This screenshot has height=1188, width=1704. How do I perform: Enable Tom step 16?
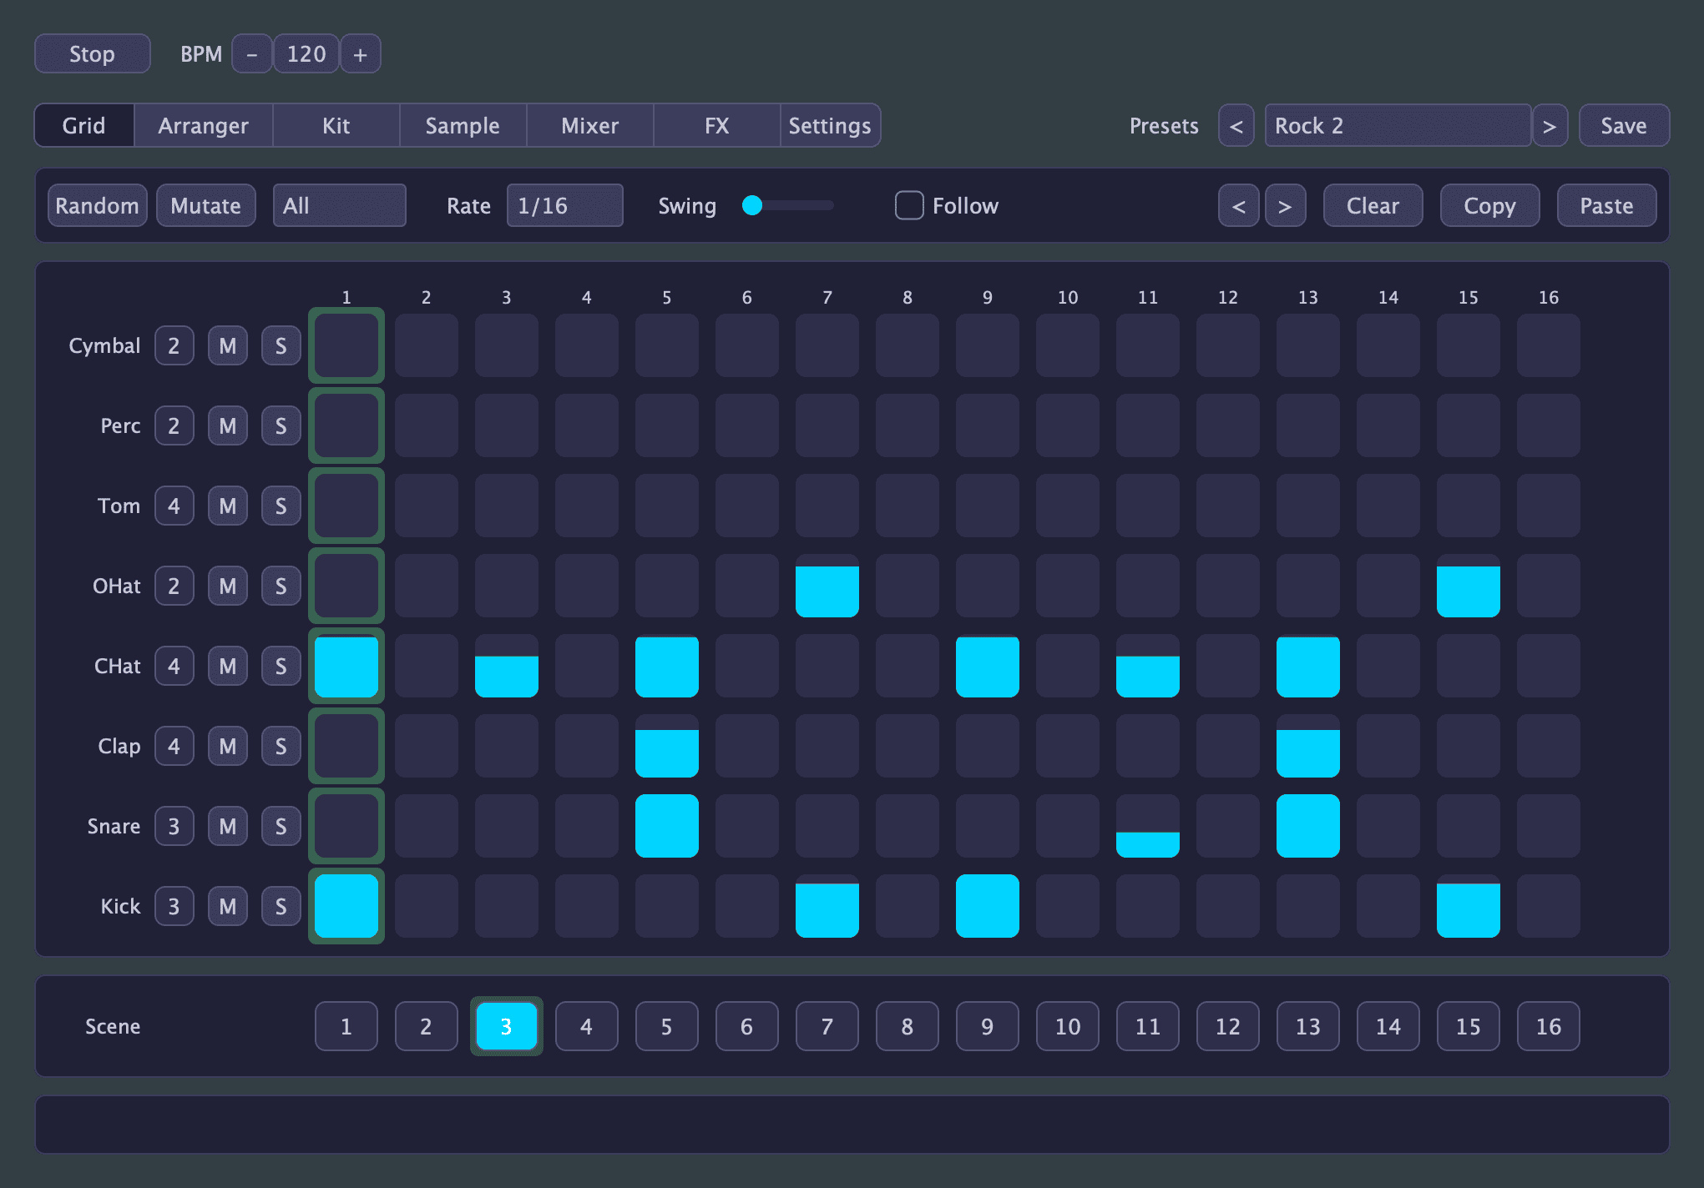pyautogui.click(x=1549, y=506)
